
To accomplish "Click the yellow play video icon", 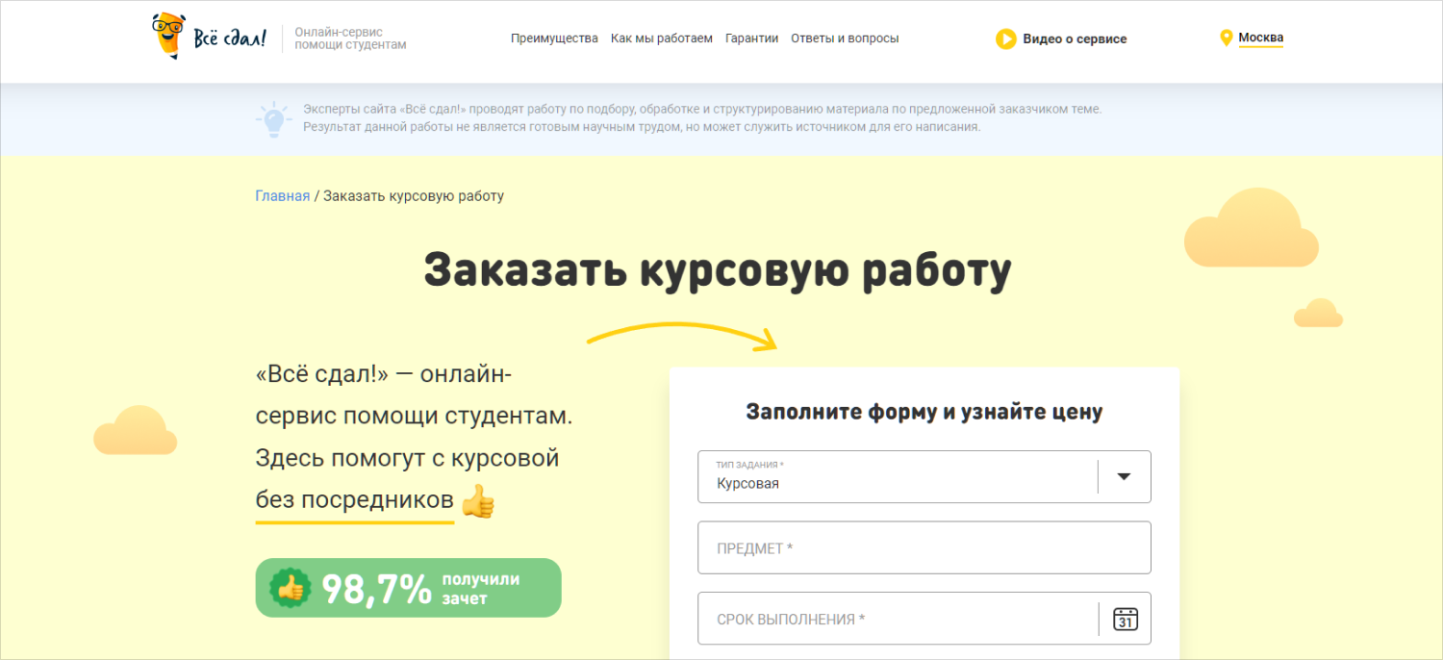I will (x=1005, y=39).
